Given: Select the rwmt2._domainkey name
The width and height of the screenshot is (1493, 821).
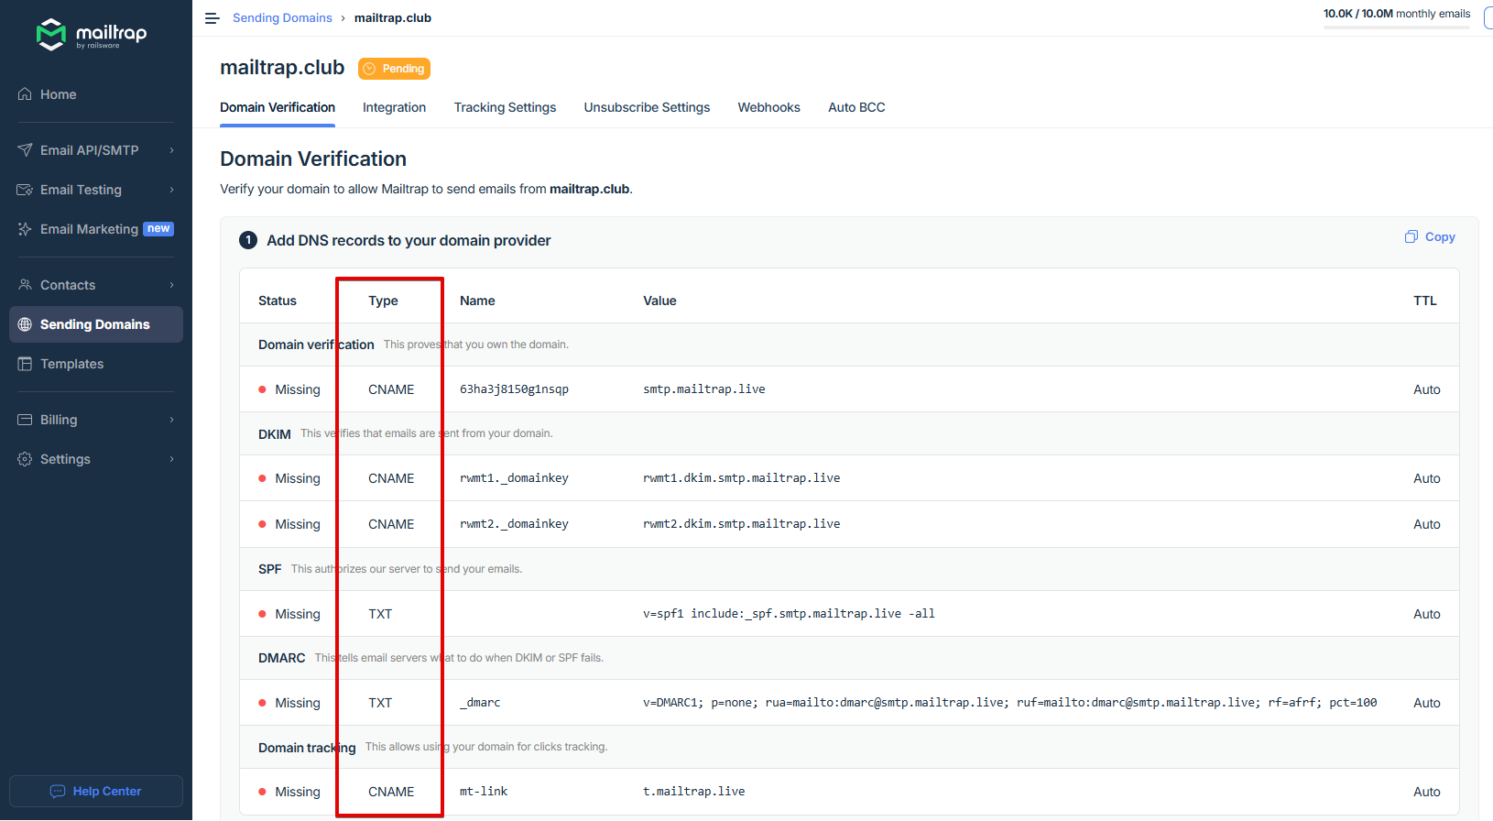Looking at the screenshot, I should (514, 524).
